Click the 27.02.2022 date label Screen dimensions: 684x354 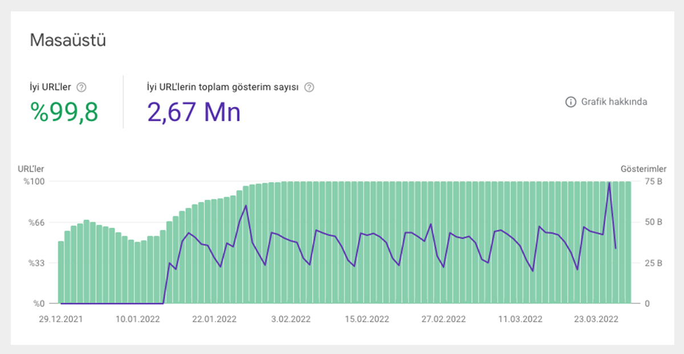[x=444, y=319]
